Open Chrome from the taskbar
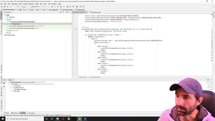 coord(69,119)
